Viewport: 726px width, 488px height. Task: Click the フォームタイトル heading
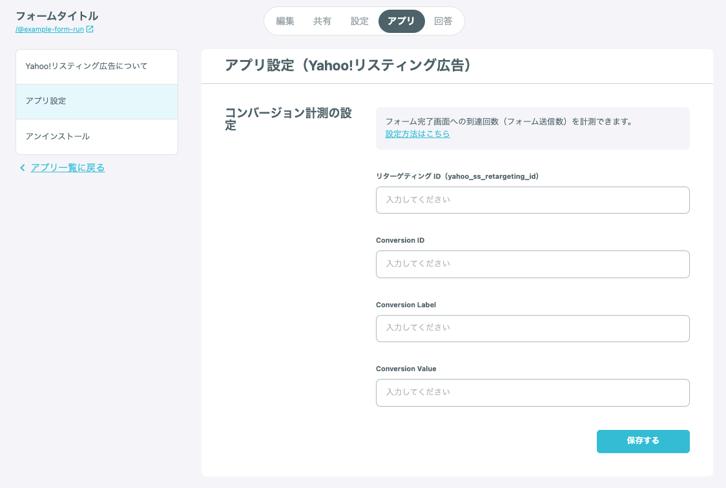tap(57, 16)
